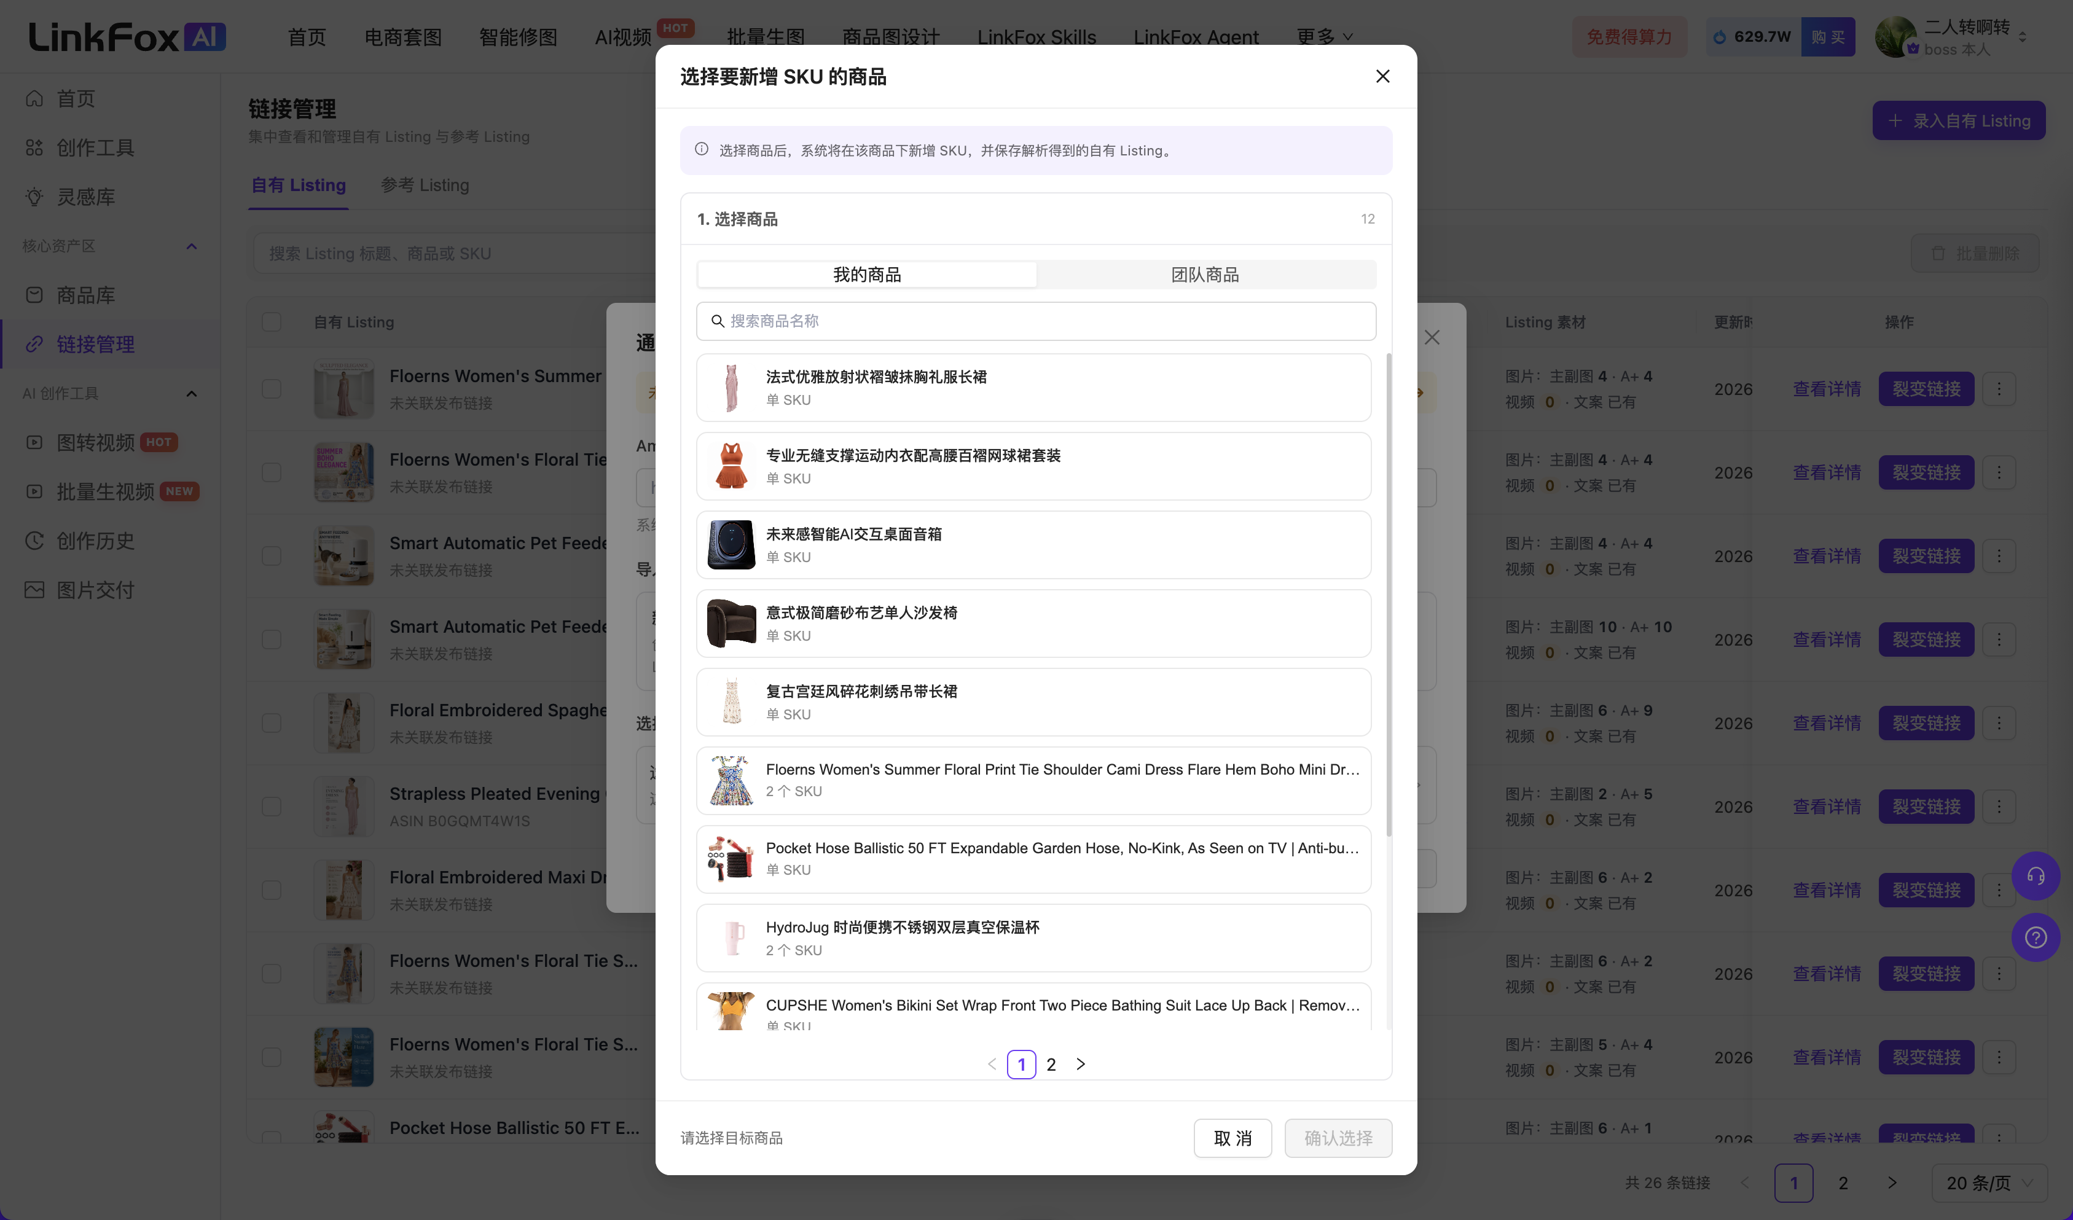This screenshot has height=1220, width=2073.
Task: Open the more menu for the Strapless Pleated Evening row
Action: click(1999, 806)
